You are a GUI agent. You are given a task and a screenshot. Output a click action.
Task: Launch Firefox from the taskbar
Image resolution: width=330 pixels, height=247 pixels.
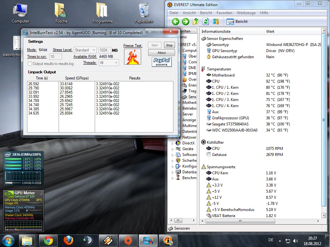click(68, 241)
